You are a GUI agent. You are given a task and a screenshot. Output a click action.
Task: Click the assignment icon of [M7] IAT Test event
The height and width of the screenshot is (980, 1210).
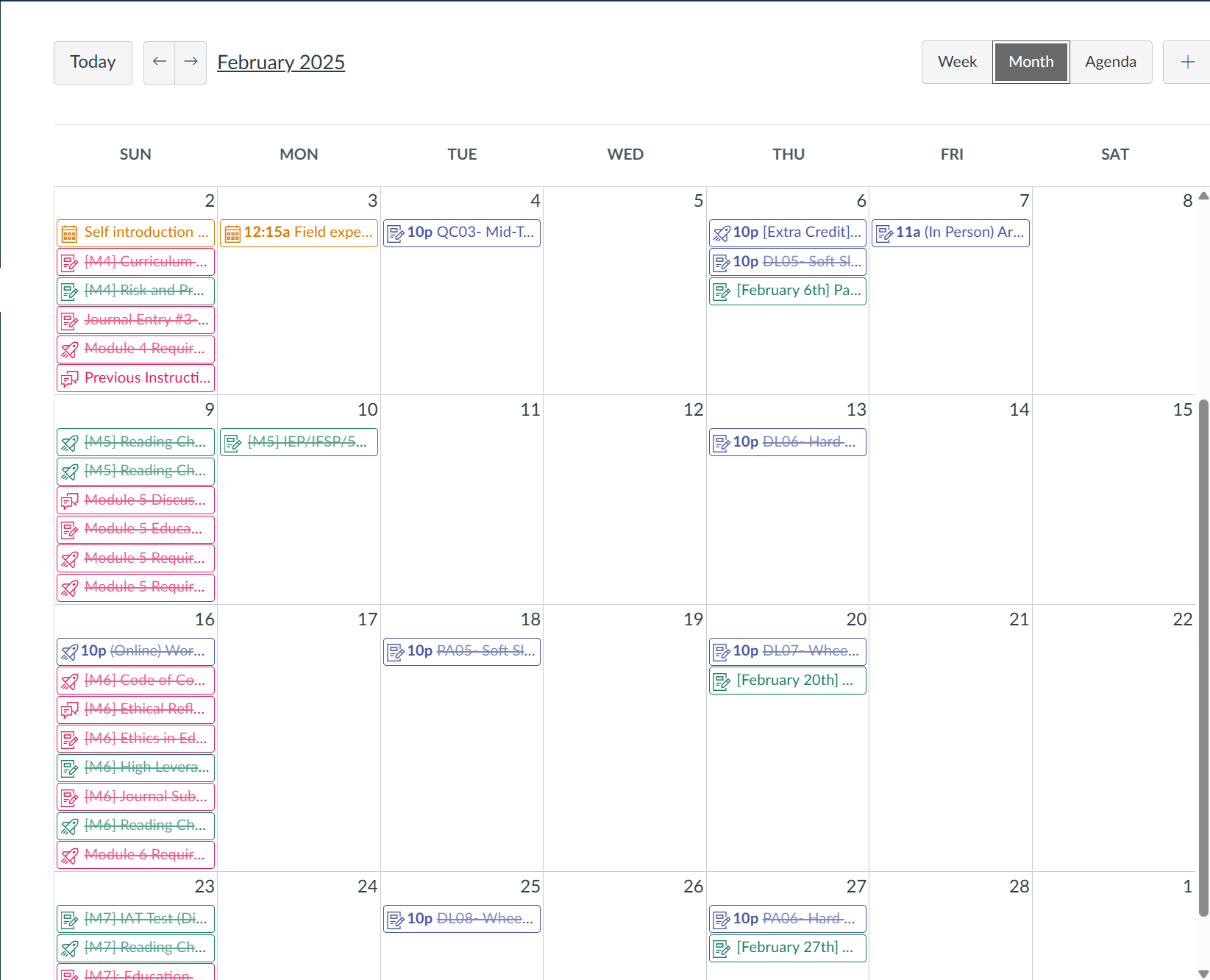69,920
